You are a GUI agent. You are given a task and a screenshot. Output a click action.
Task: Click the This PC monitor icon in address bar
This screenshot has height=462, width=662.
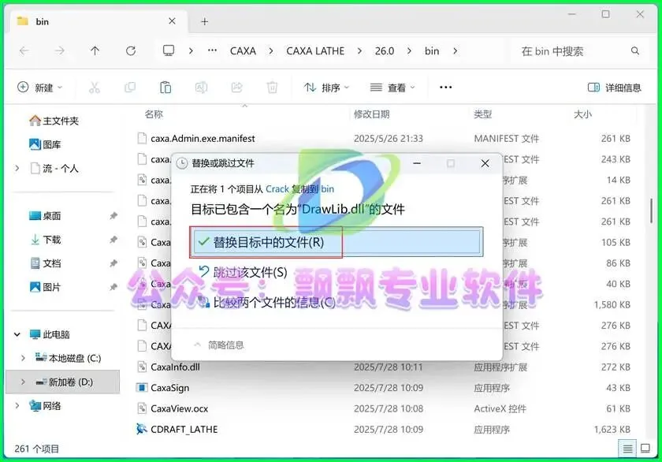click(169, 51)
